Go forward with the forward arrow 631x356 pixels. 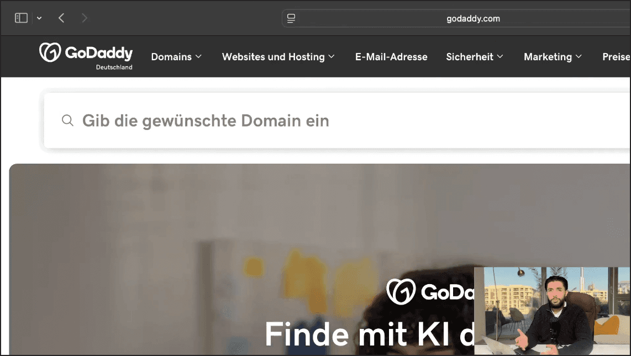[x=84, y=18]
